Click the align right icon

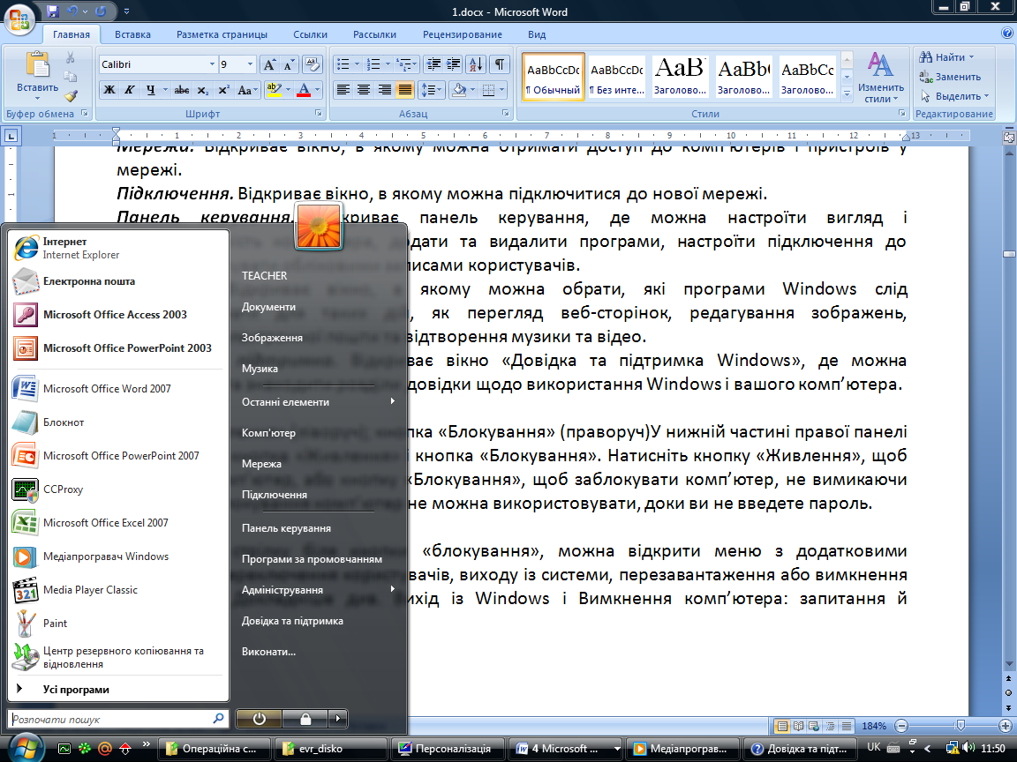pyautogui.click(x=385, y=90)
